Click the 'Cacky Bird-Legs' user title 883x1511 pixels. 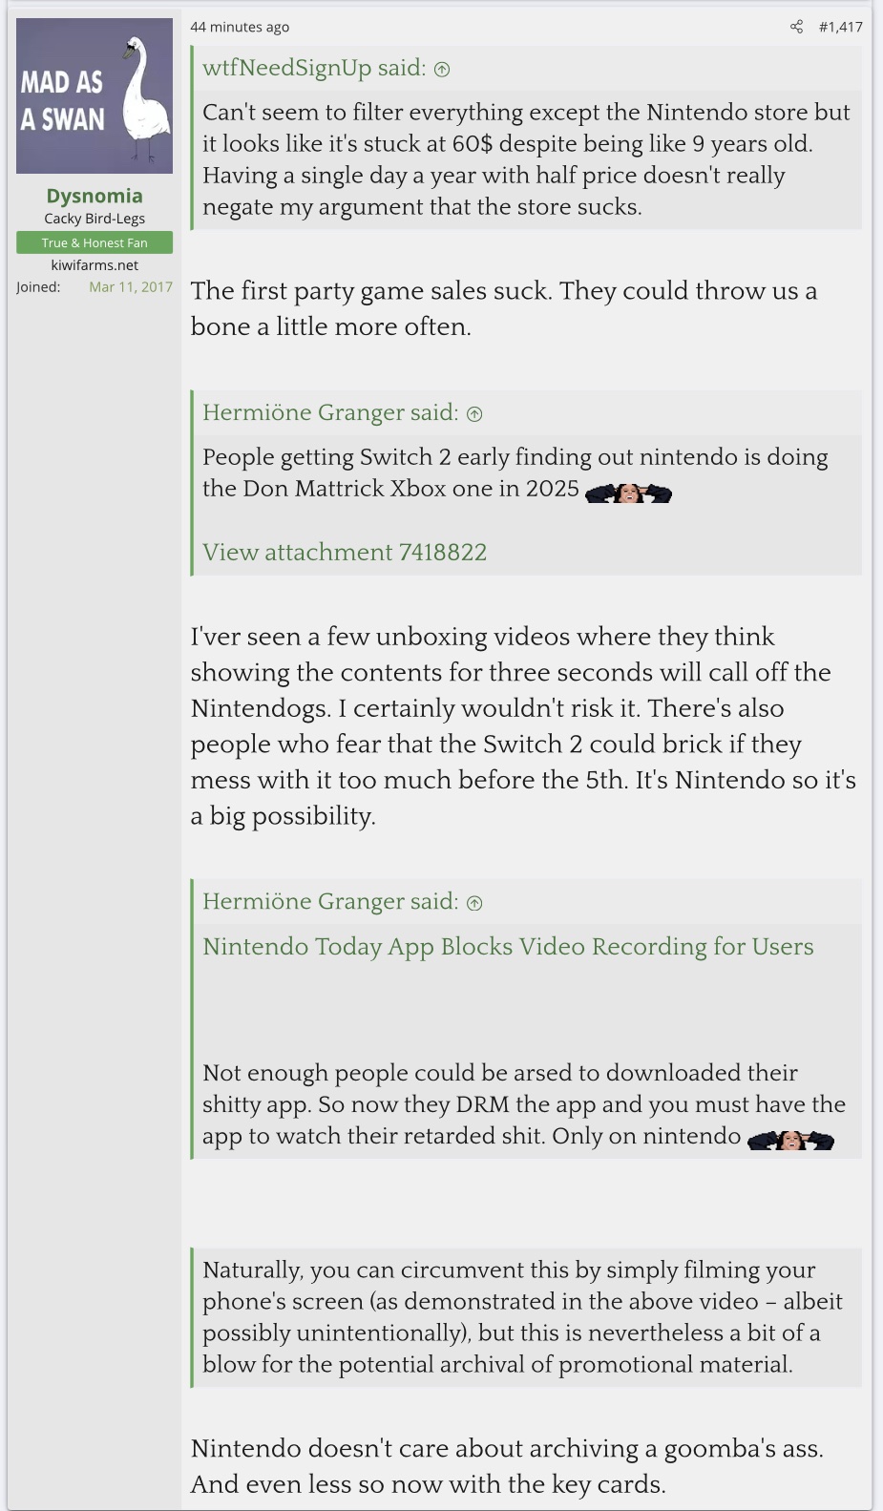point(95,219)
